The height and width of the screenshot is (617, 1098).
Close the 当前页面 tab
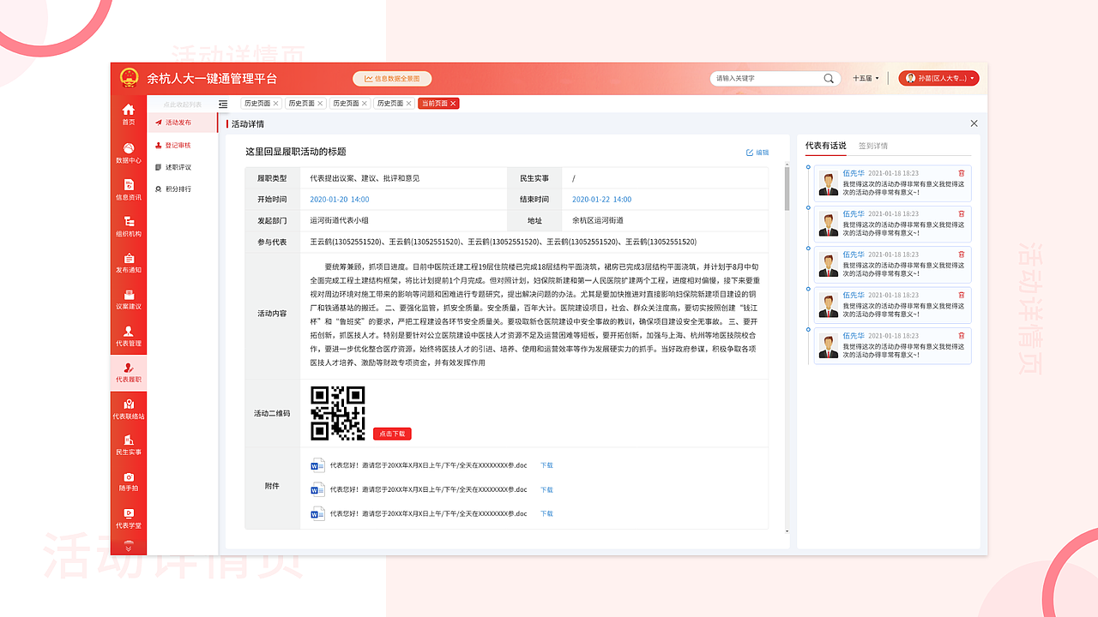(x=454, y=103)
